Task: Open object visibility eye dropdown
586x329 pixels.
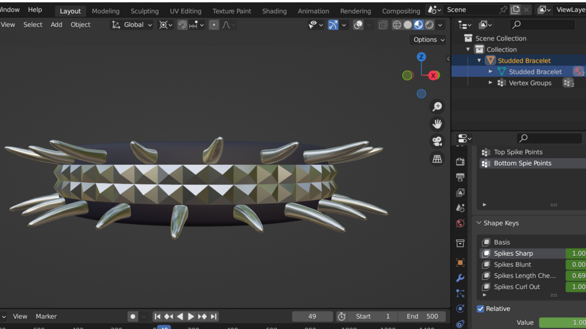Action: 316,24
